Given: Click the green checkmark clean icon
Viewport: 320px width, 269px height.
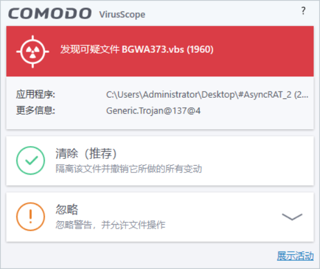Looking at the screenshot, I should pos(30,161).
